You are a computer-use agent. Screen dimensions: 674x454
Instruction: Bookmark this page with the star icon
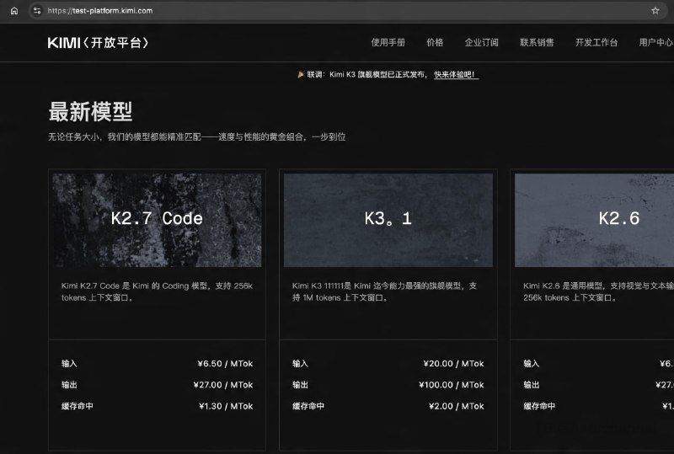pyautogui.click(x=655, y=11)
